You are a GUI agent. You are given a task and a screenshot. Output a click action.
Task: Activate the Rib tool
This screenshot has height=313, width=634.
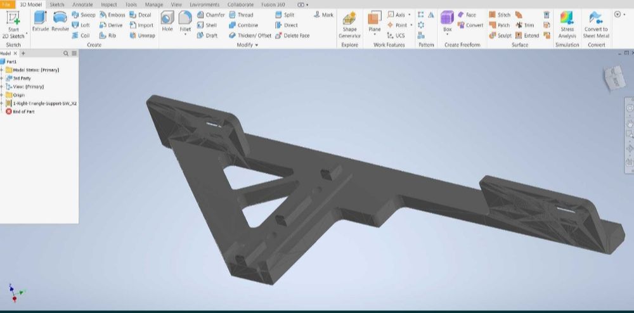tap(108, 35)
